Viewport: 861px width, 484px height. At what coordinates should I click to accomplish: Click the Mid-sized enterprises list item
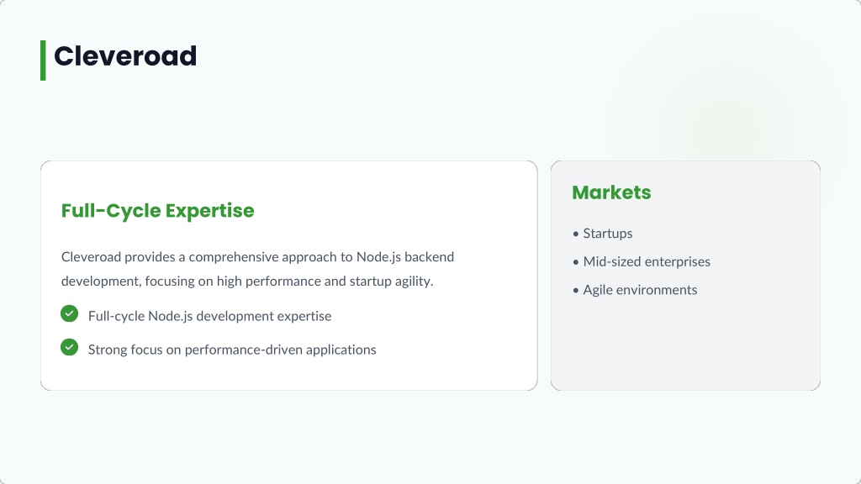click(647, 262)
